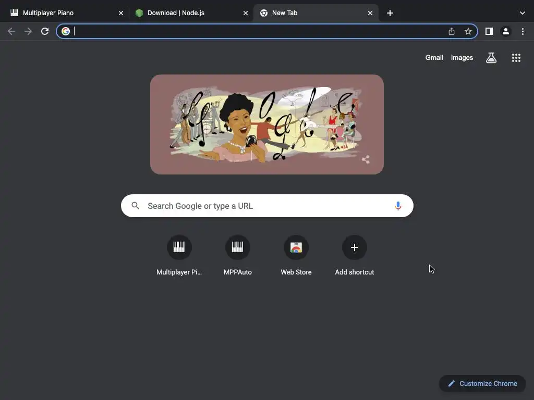Screen dimensions: 534x400
Task: Expand the tab search chevron
Action: (x=523, y=13)
